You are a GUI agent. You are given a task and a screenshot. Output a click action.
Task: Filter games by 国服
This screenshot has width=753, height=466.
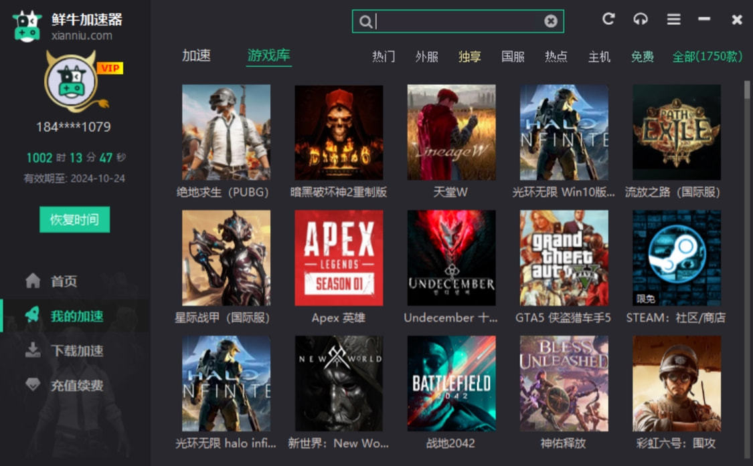pyautogui.click(x=513, y=57)
